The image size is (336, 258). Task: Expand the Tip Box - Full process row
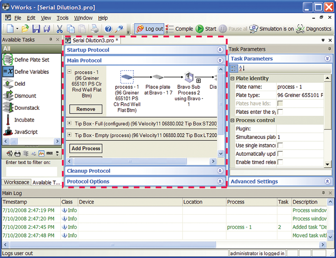[x=69, y=123]
